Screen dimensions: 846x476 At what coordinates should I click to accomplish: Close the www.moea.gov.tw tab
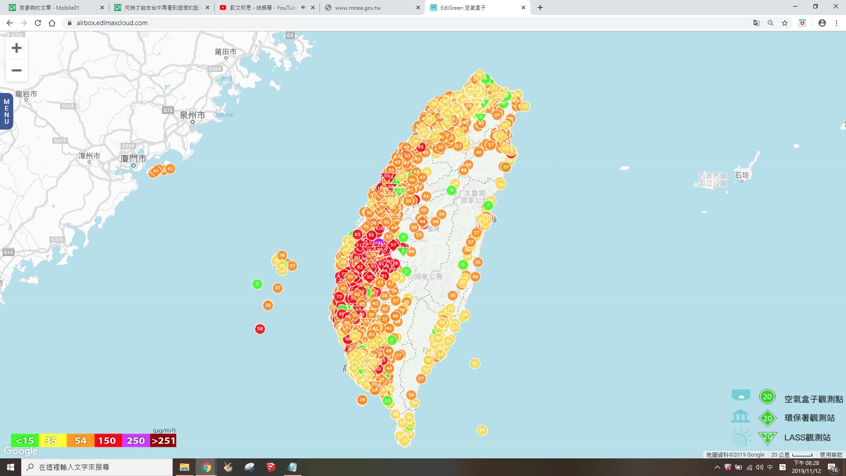click(418, 7)
